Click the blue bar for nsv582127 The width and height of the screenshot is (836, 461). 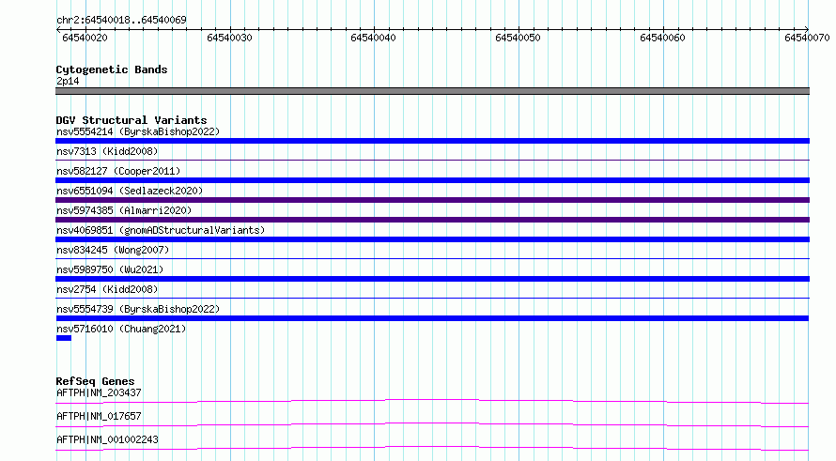[x=432, y=180]
